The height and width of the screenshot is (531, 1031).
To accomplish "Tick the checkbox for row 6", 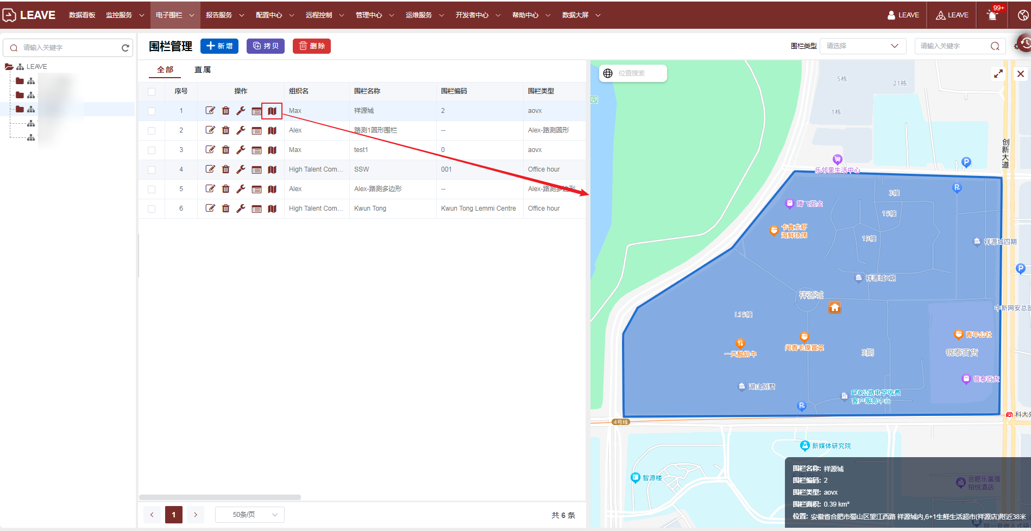I will click(152, 209).
